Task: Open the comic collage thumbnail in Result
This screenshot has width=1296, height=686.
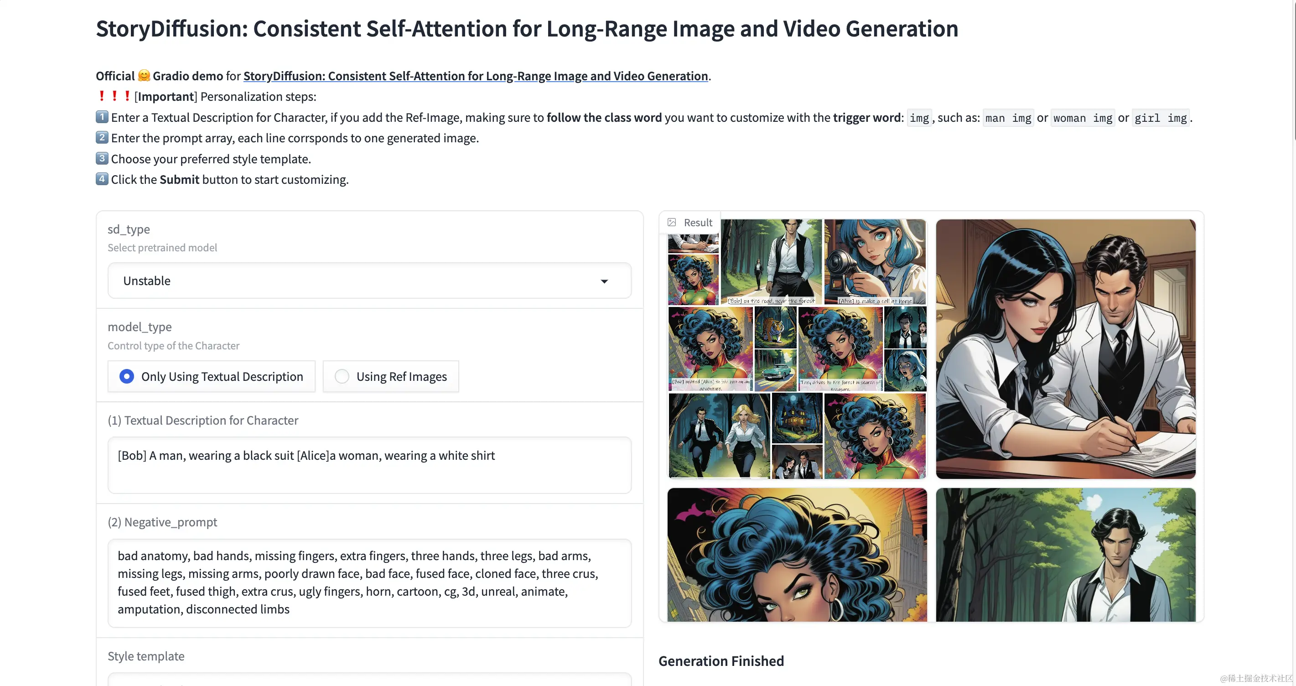Action: 797,348
